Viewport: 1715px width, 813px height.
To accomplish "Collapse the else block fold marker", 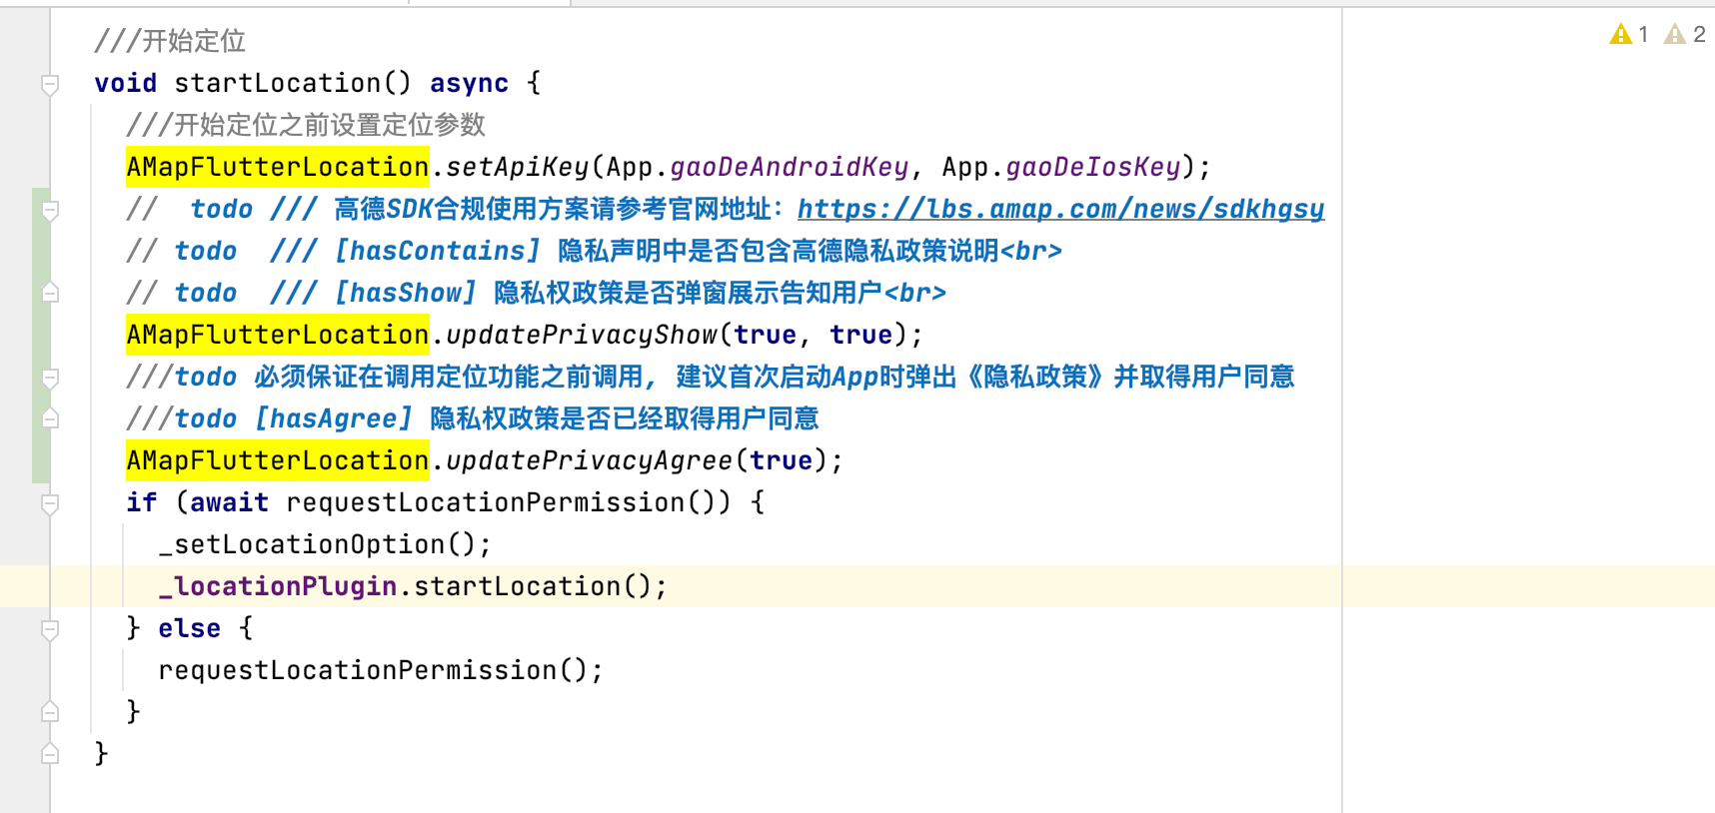I will pos(50,629).
